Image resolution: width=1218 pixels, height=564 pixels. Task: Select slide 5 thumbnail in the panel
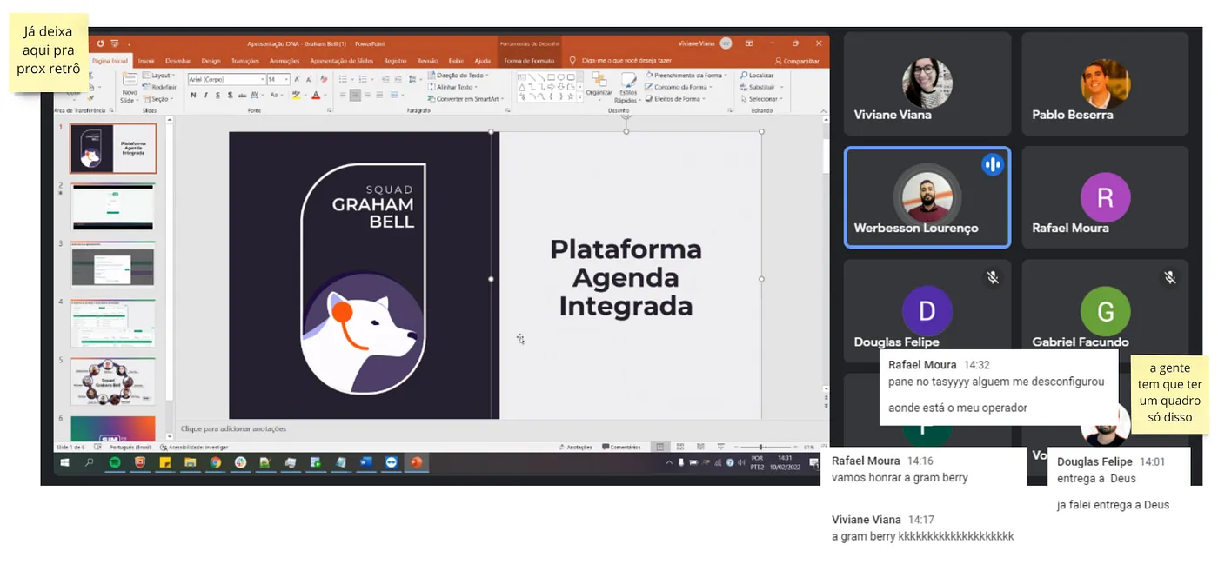pos(112,381)
